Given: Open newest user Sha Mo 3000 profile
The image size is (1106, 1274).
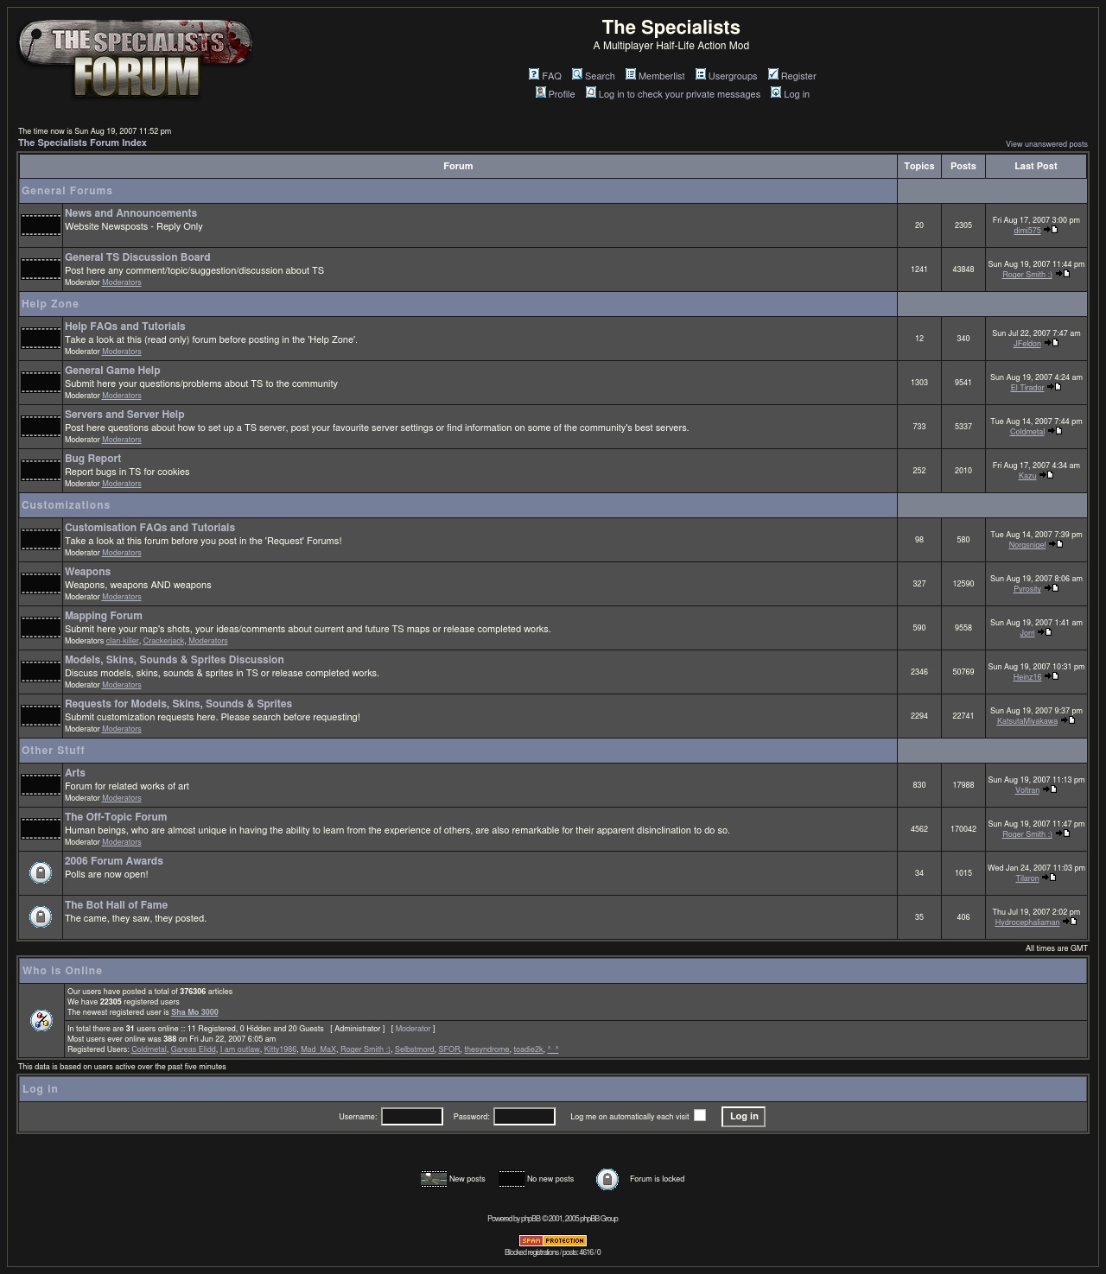Looking at the screenshot, I should tap(194, 1012).
